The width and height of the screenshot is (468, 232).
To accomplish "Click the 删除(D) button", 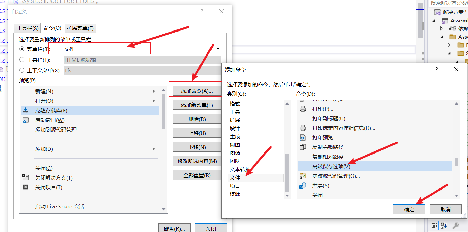I will tap(197, 119).
